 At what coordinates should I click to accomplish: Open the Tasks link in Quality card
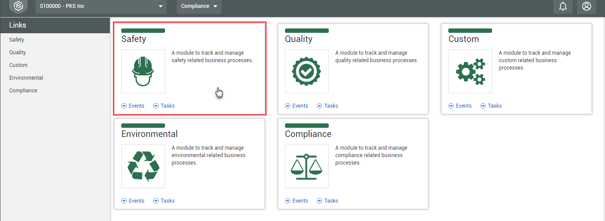pyautogui.click(x=331, y=106)
